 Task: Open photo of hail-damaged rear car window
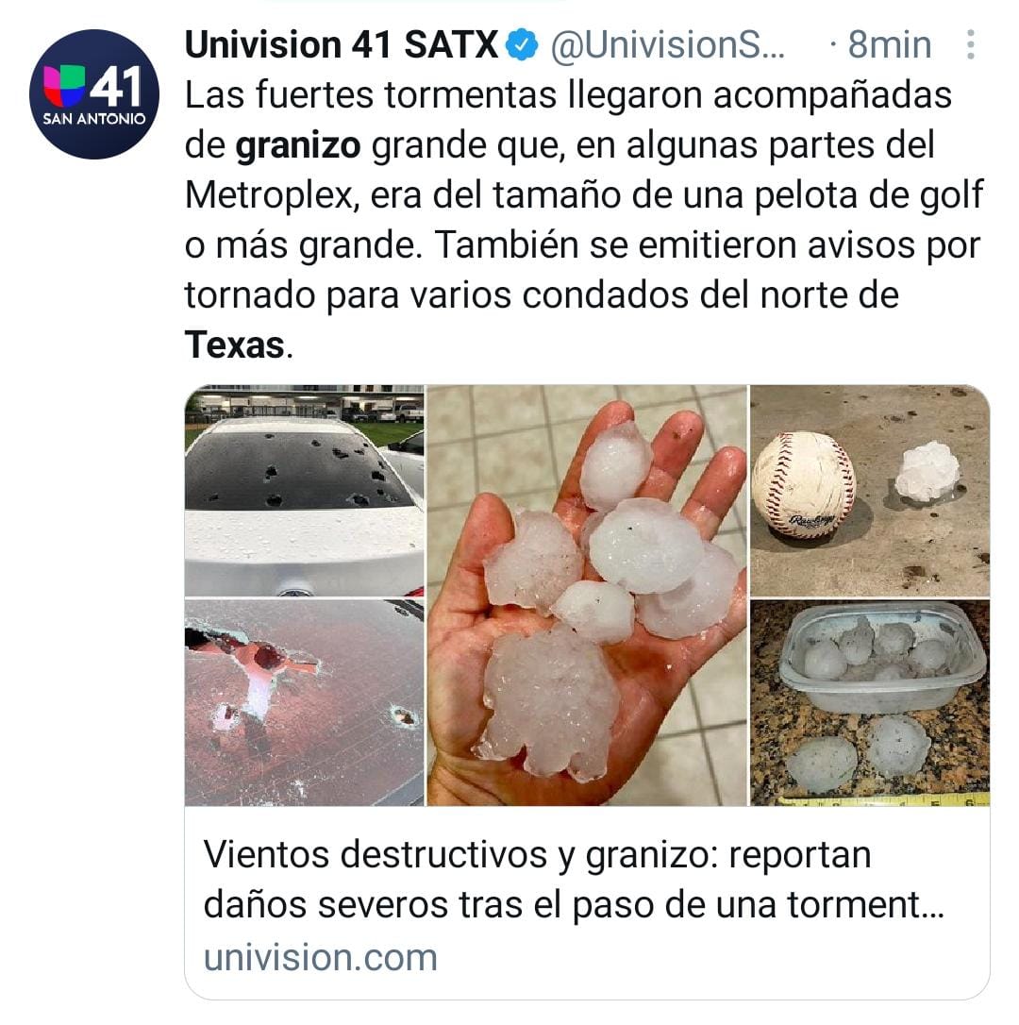[305, 490]
